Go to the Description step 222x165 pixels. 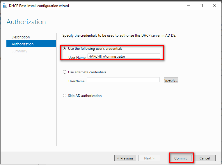(21, 37)
